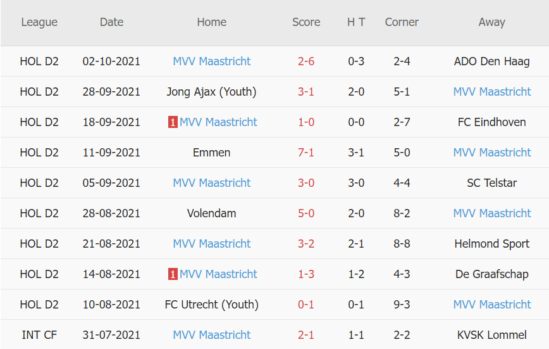Image resolution: width=549 pixels, height=349 pixels.
Task: Click Volendam team name
Action: pyautogui.click(x=212, y=213)
